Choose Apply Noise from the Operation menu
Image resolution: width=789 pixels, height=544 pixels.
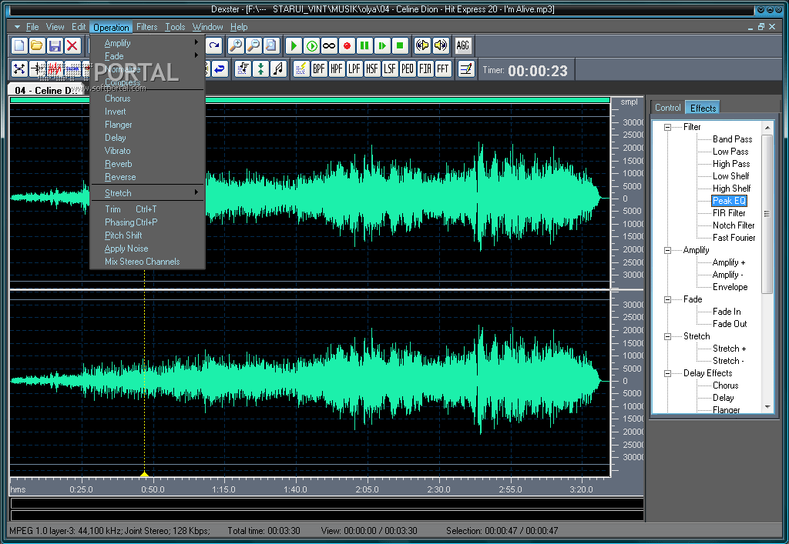coord(147,248)
